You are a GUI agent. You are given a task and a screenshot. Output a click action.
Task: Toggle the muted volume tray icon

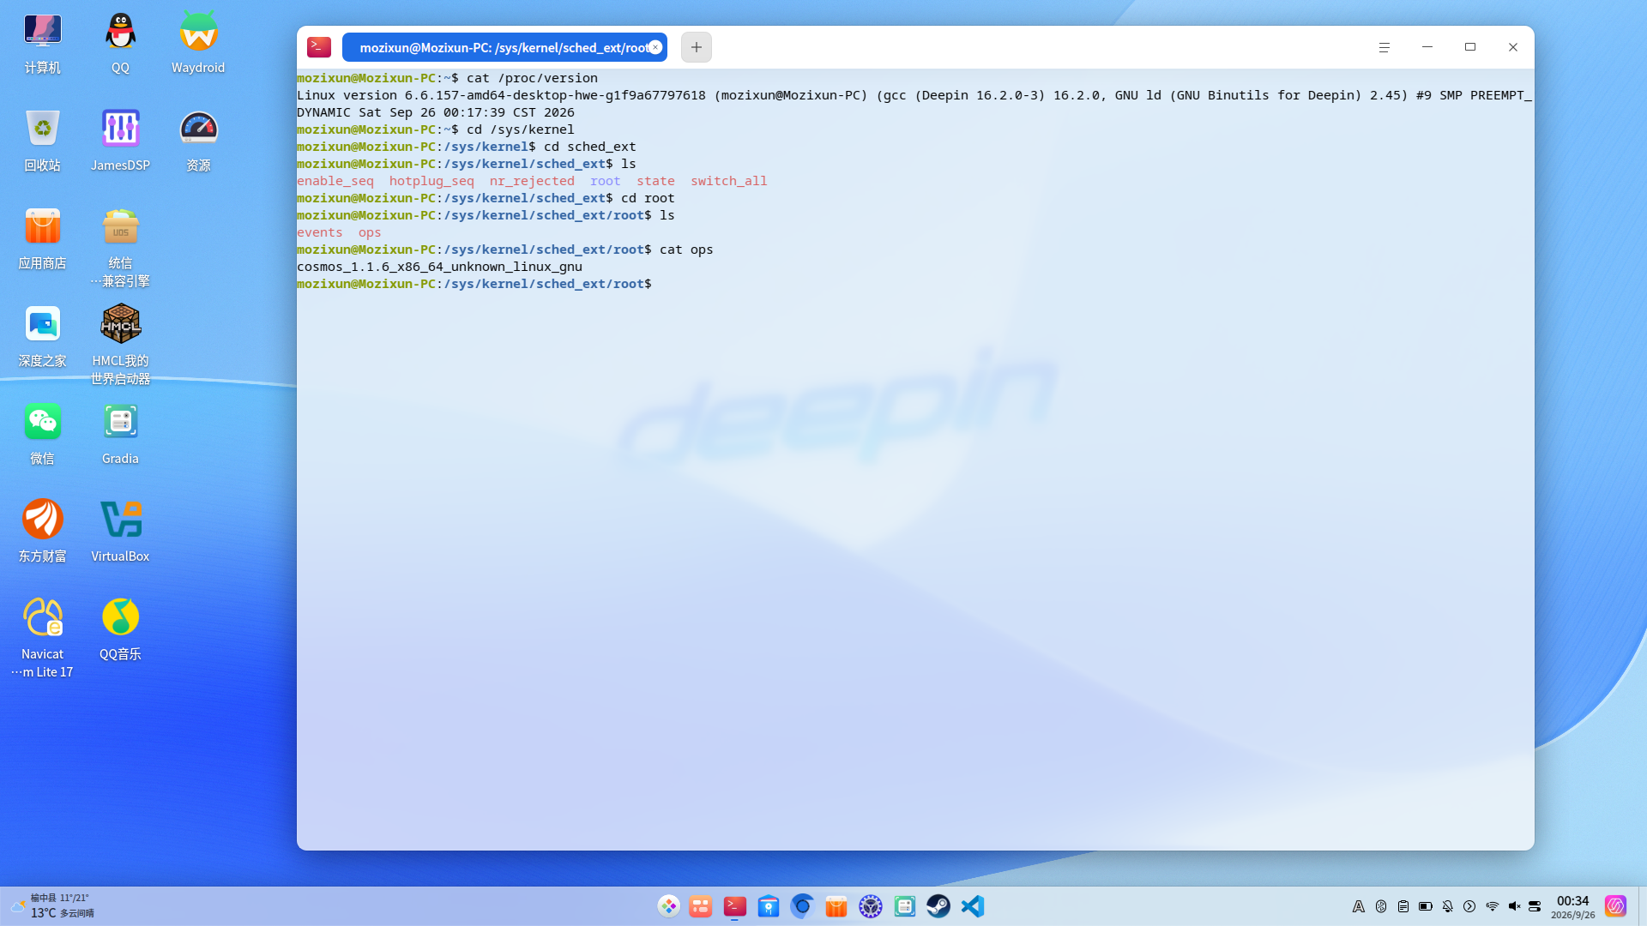(1514, 906)
